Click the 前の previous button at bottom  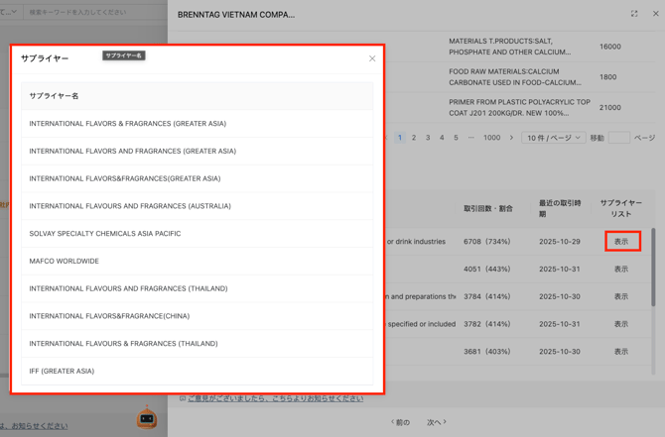(400, 422)
